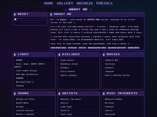
Task: Select the 'animal person' tag
Action: 117,48
